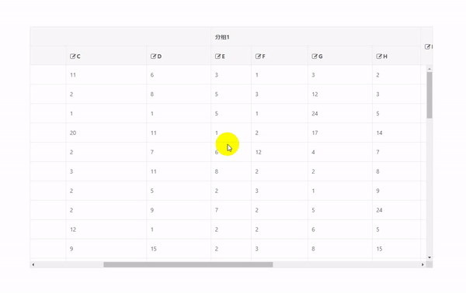Click the horizontal scrollbar right arrow
This screenshot has width=466, height=293.
pyautogui.click(x=423, y=264)
